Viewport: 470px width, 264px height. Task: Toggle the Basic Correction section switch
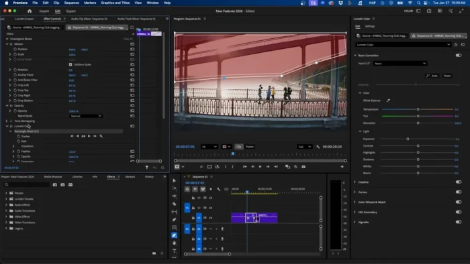coord(459,56)
